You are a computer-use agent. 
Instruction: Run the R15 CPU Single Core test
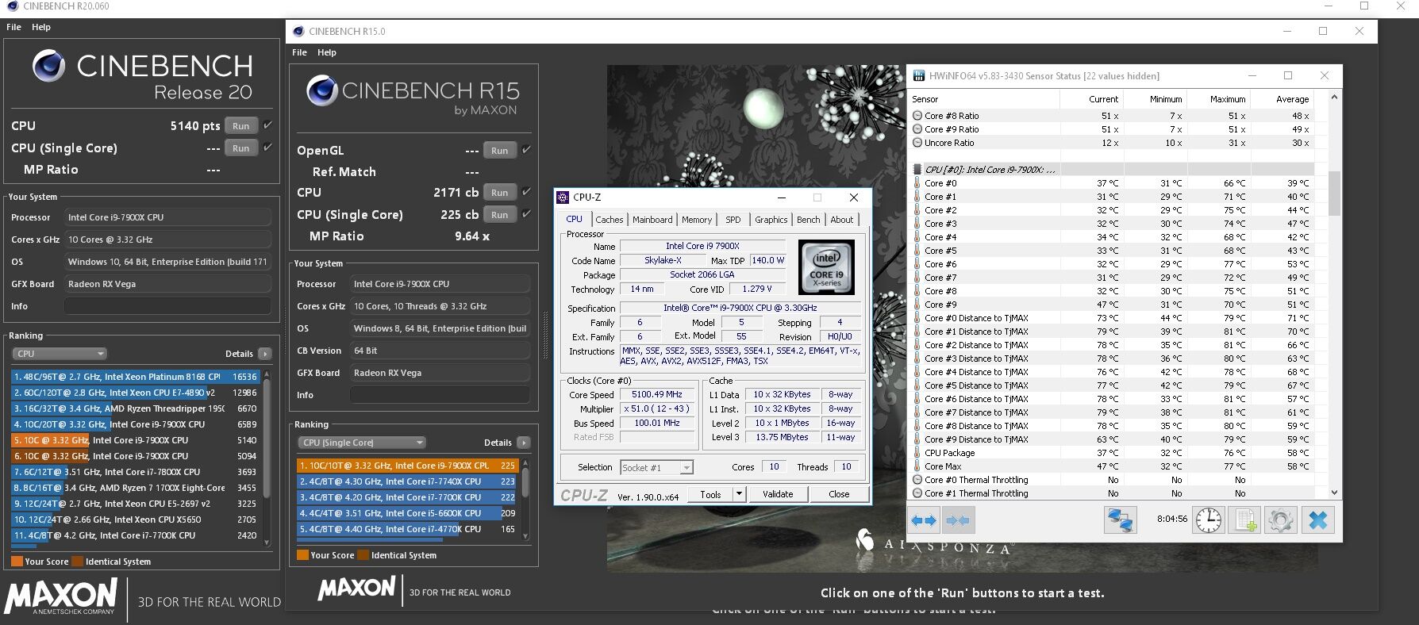point(500,215)
